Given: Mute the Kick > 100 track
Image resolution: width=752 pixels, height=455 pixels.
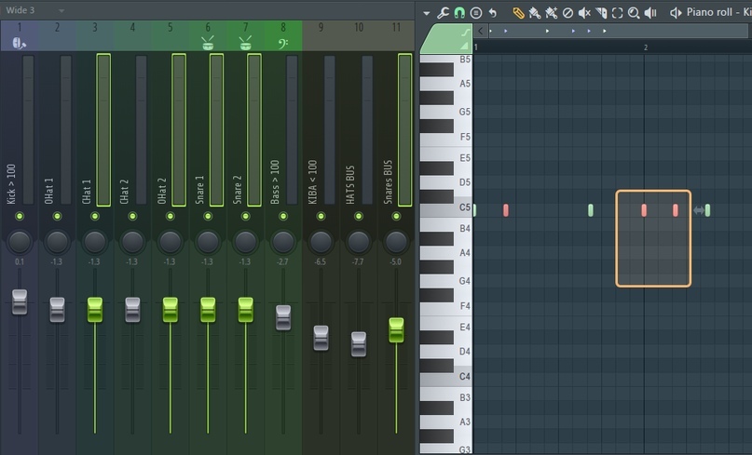Looking at the screenshot, I should point(20,217).
